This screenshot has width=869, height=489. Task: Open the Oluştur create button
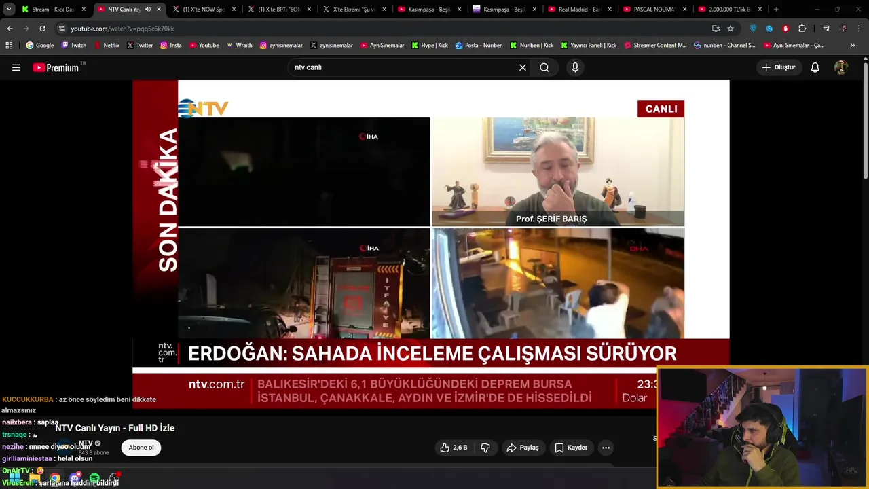click(x=779, y=67)
